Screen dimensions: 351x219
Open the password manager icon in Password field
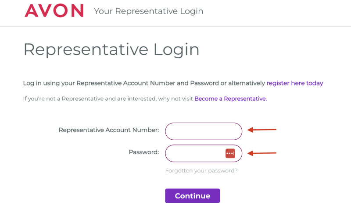pyautogui.click(x=230, y=153)
